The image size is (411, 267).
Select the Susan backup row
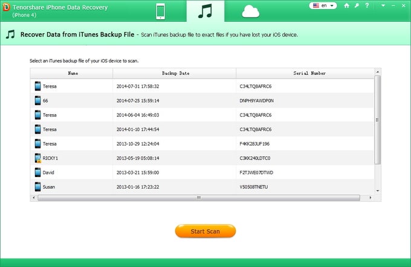pos(202,187)
